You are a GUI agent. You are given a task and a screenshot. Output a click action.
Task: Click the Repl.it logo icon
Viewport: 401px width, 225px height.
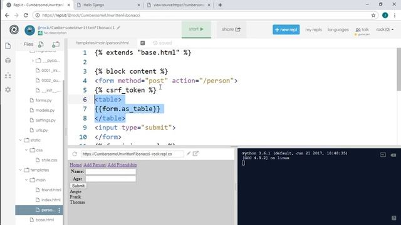pos(14,29)
